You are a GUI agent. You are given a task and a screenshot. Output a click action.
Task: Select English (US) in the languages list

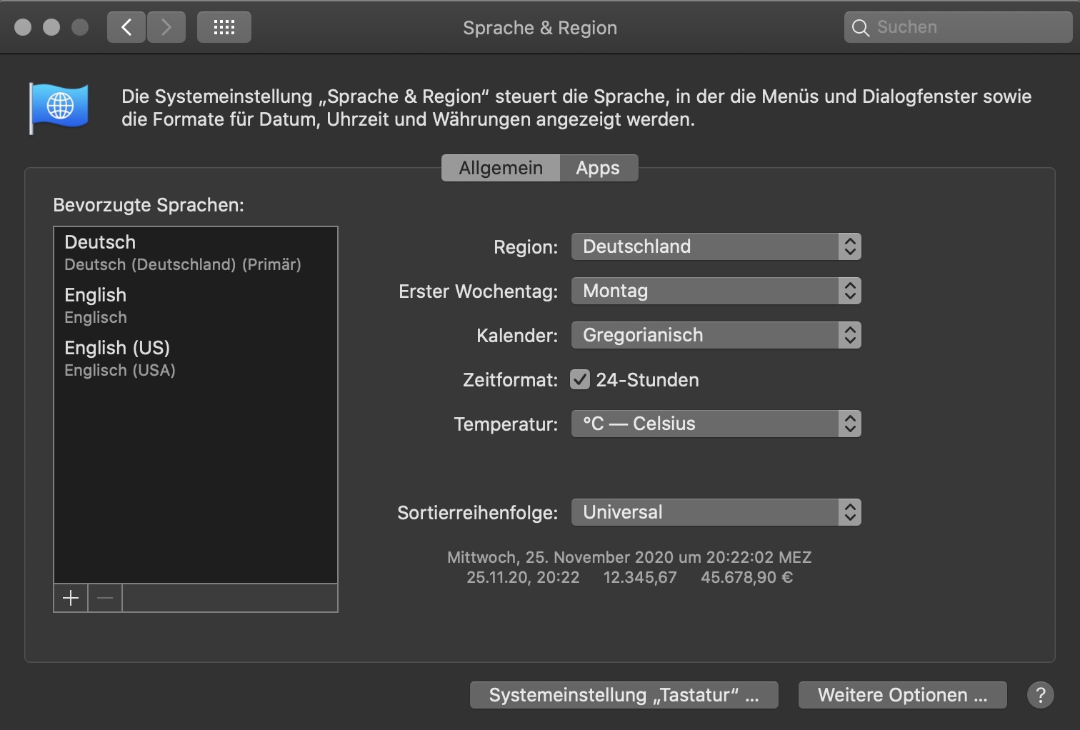click(196, 359)
